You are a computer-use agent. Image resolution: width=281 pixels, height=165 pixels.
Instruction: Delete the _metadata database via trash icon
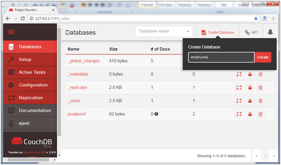click(x=260, y=74)
